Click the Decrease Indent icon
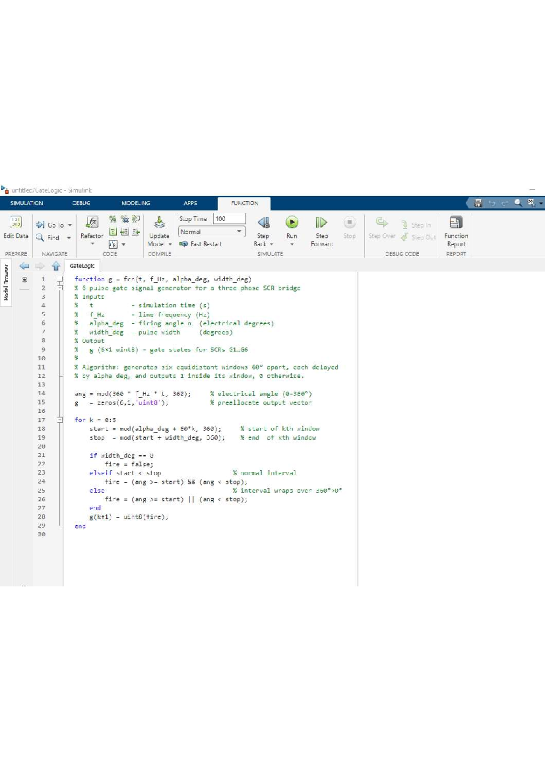Screen dimensions: 545x771 [136, 232]
